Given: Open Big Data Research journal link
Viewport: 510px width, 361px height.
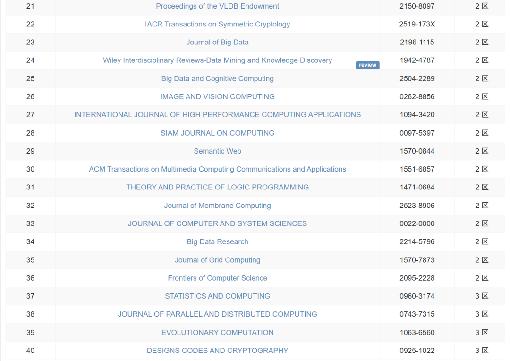Looking at the screenshot, I should [x=217, y=242].
